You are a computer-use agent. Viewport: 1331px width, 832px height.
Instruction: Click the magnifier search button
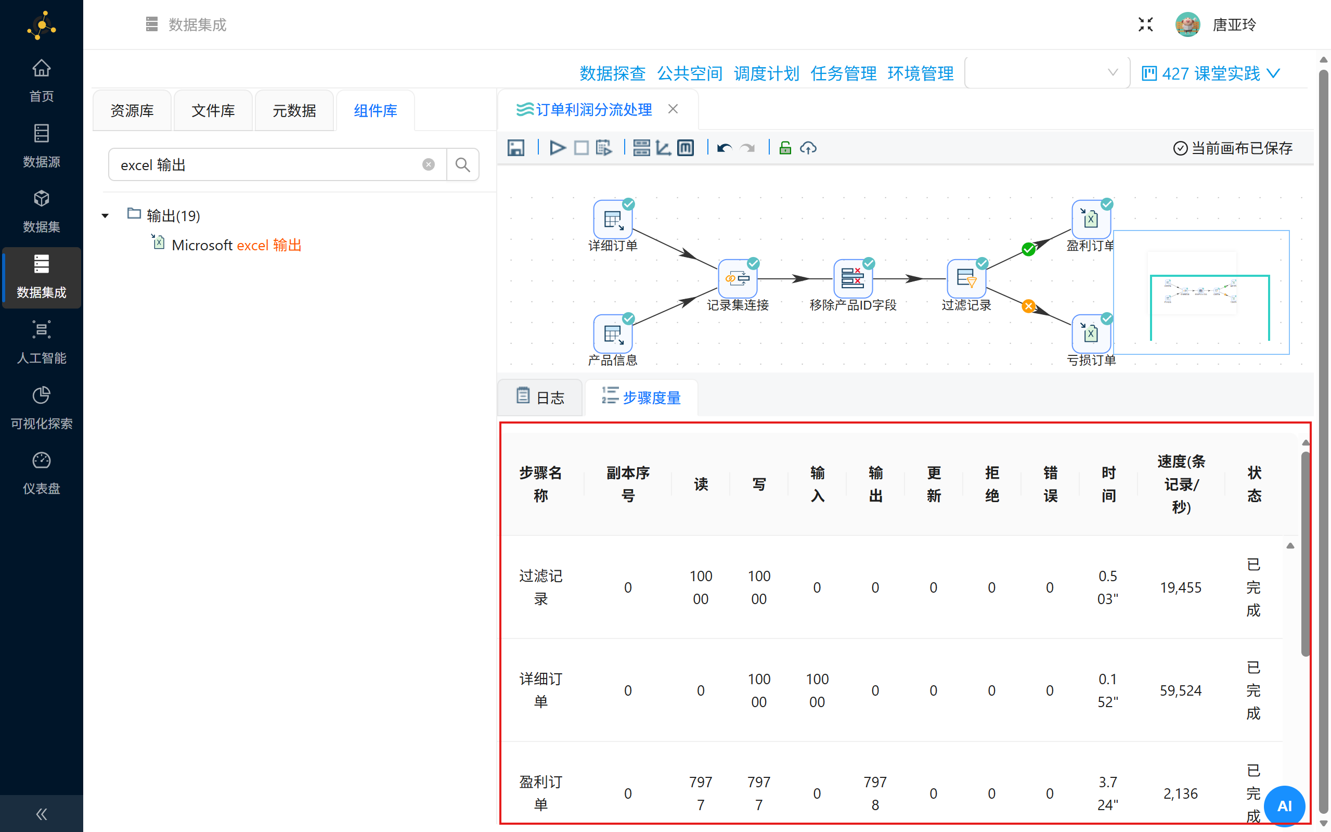(x=462, y=164)
